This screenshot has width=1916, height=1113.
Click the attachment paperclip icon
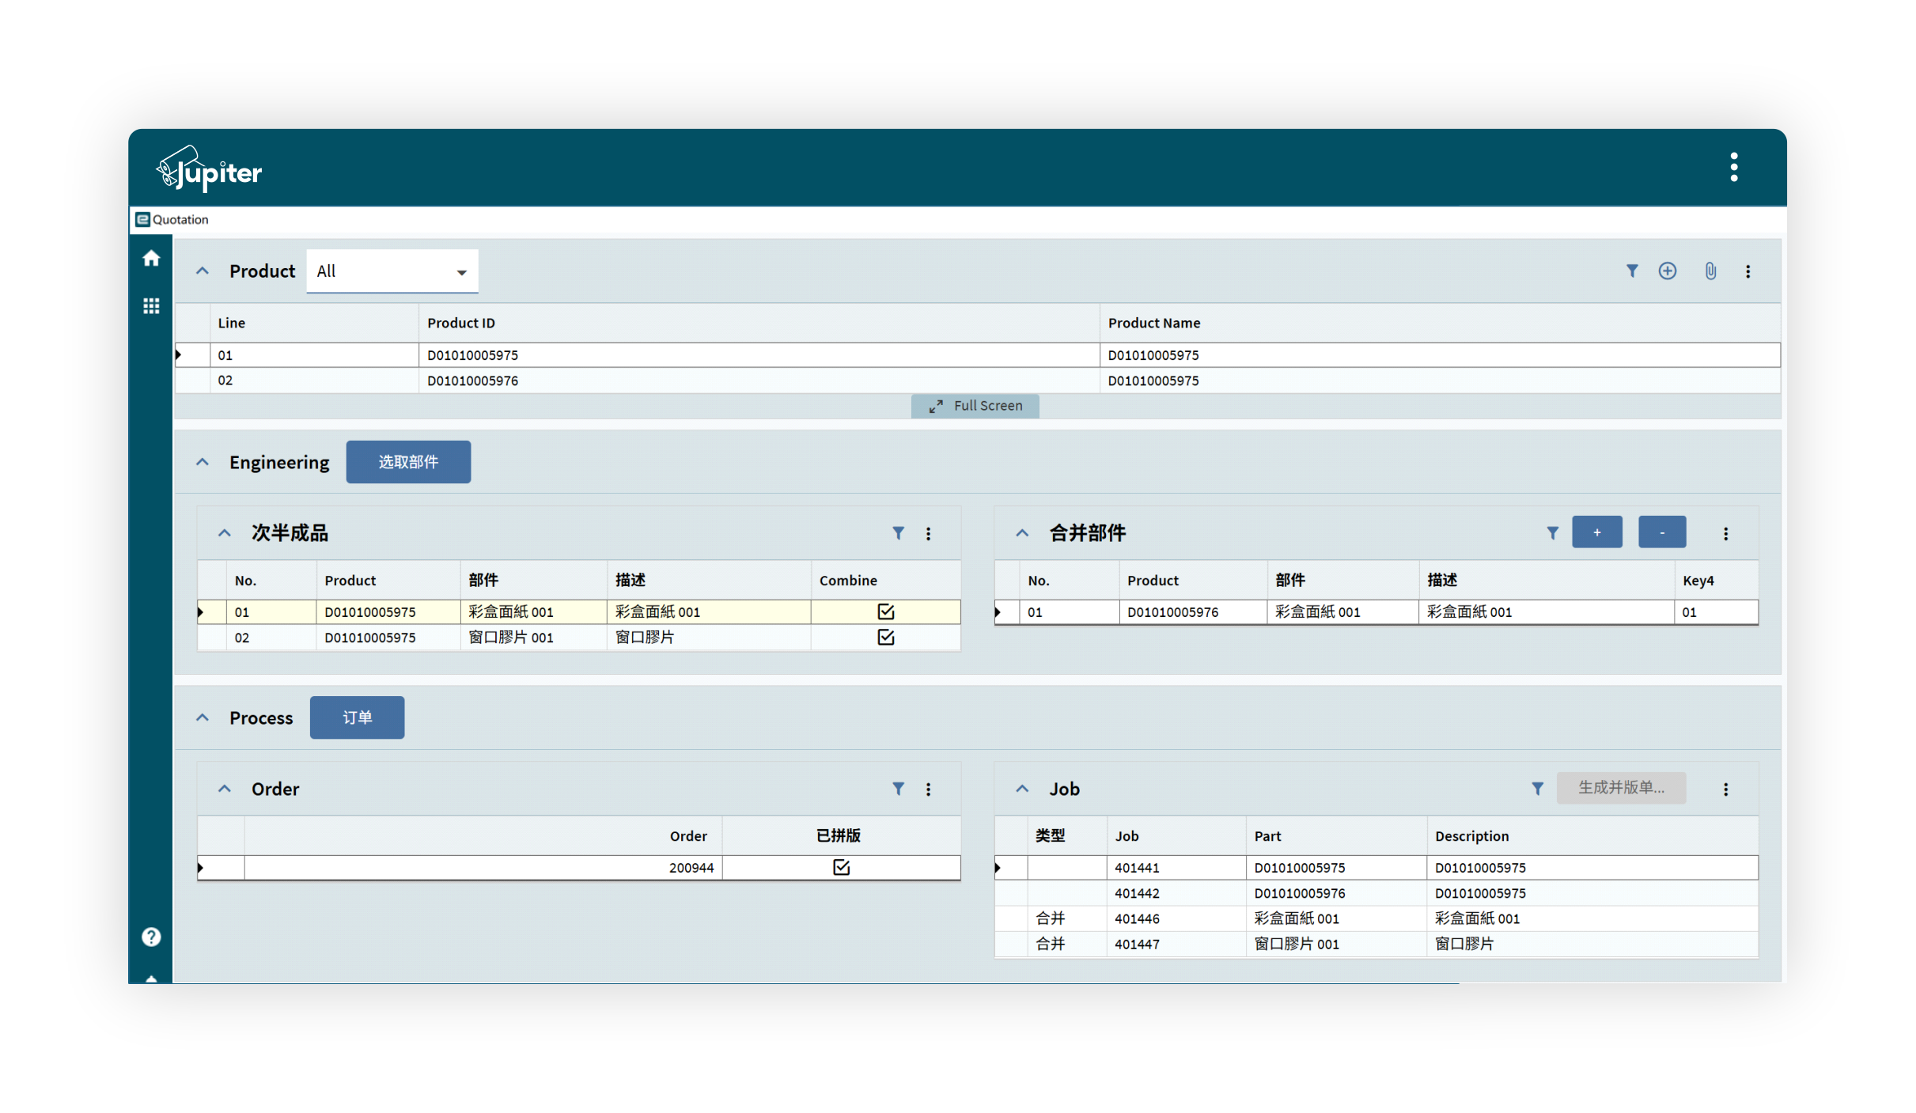pyautogui.click(x=1710, y=271)
